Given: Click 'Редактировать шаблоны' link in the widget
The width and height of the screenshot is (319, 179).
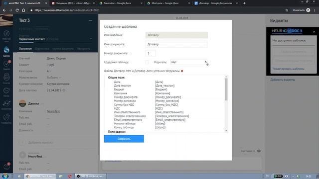Looking at the screenshot, I should pyautogui.click(x=288, y=69).
